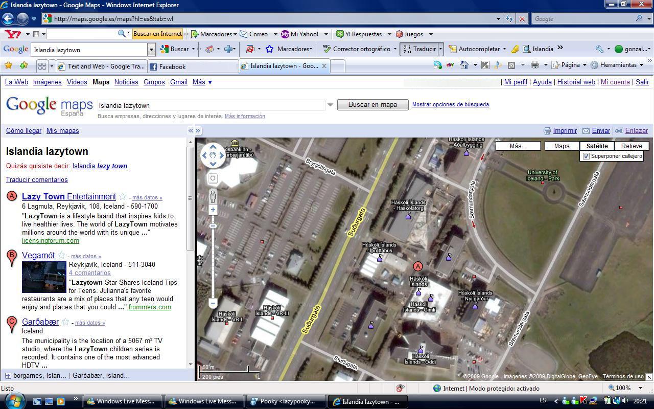
Task: Open Mostrar opciones de búsqueda link
Action: (451, 104)
